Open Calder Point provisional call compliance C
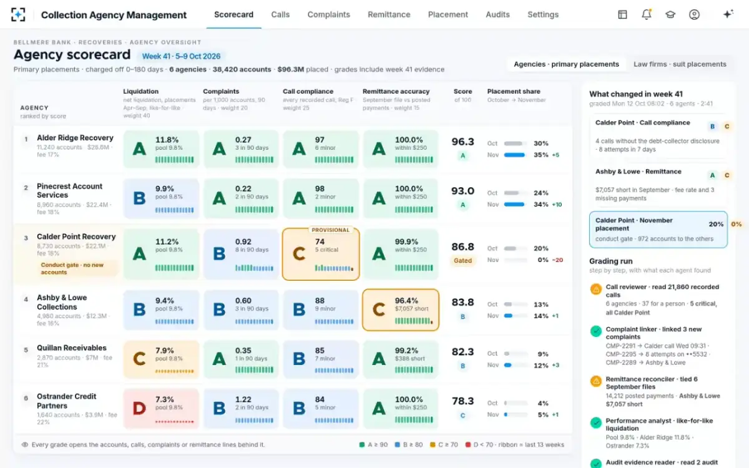The width and height of the screenshot is (749, 468). tap(321, 253)
